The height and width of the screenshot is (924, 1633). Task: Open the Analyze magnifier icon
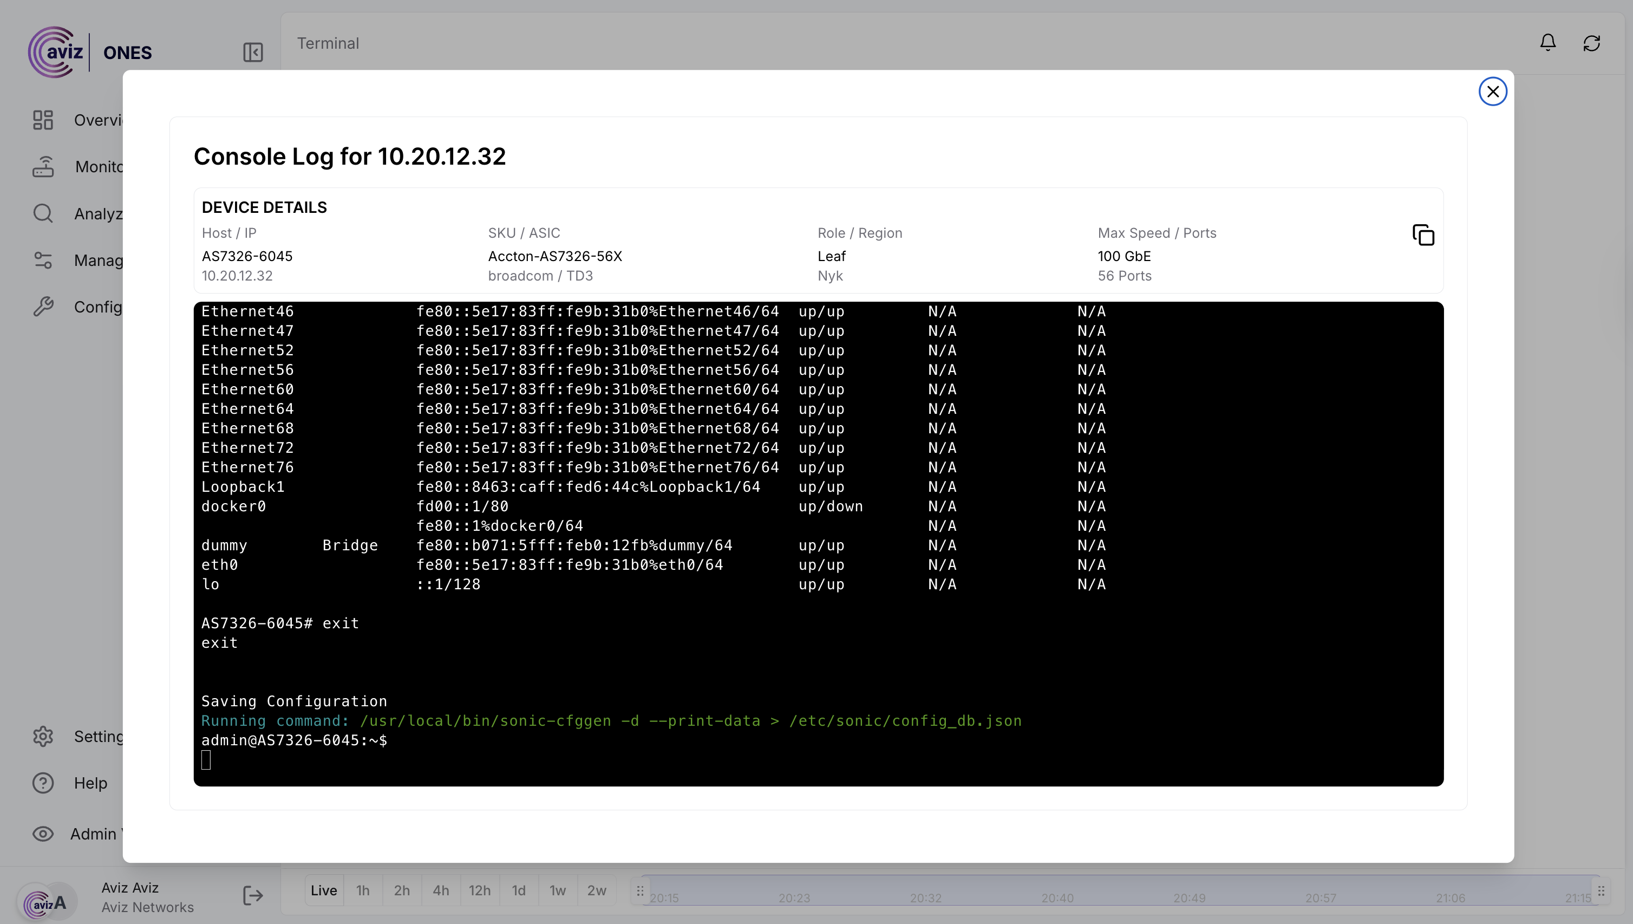click(x=43, y=213)
